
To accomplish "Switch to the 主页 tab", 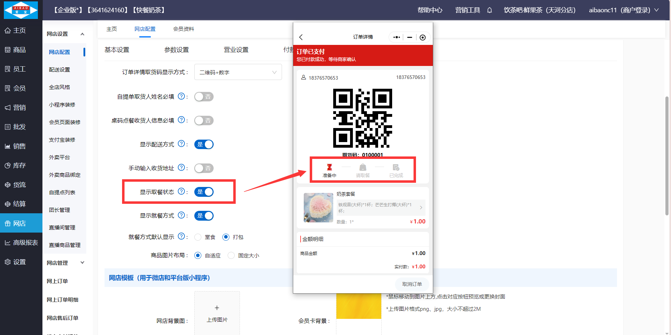I will [x=112, y=29].
